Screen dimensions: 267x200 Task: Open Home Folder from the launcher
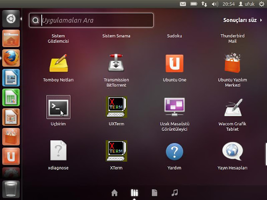click(11, 38)
